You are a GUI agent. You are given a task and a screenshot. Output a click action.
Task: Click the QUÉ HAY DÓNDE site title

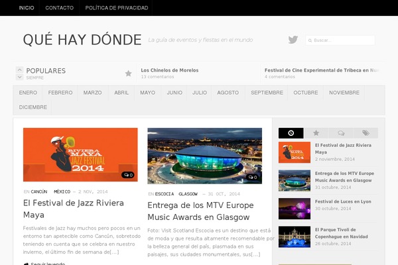(x=82, y=40)
